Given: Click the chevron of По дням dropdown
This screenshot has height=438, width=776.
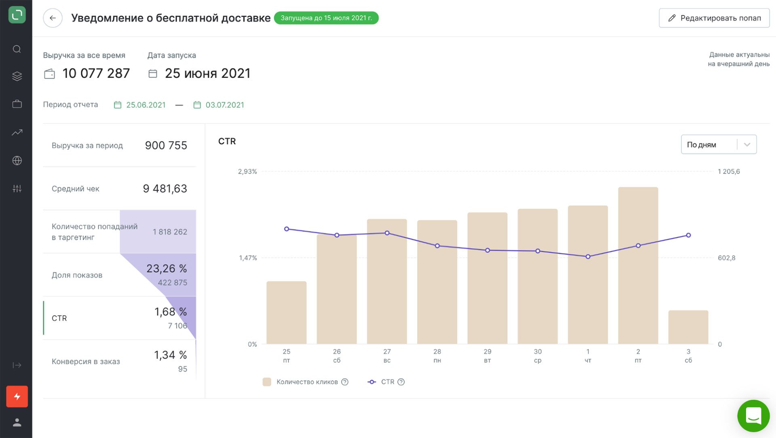Looking at the screenshot, I should [x=747, y=145].
